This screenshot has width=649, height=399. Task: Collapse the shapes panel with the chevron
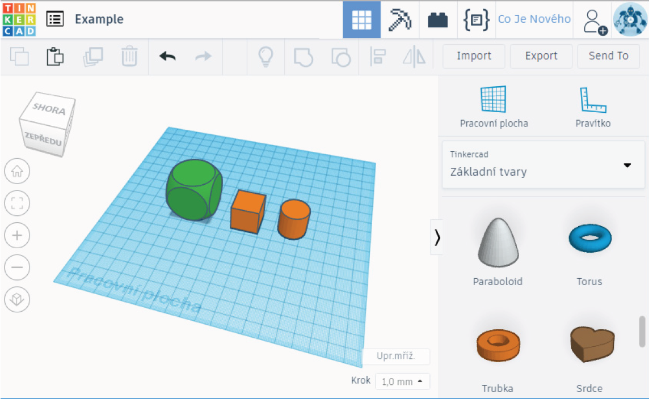pos(437,237)
